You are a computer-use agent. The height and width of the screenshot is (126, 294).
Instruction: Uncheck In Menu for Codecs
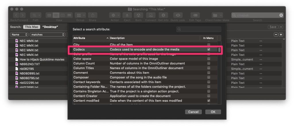point(209,49)
